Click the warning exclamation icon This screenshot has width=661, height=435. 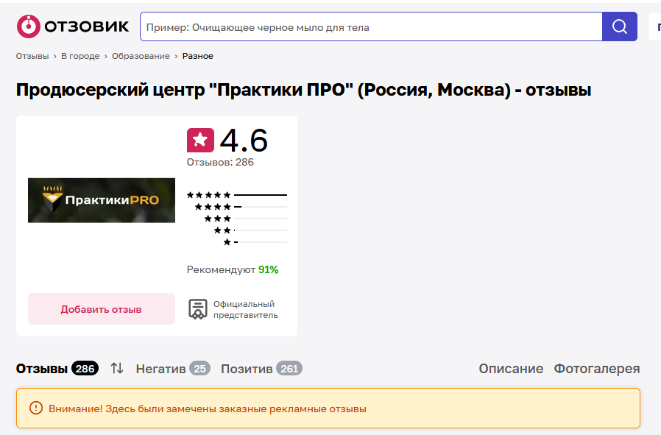coord(36,408)
